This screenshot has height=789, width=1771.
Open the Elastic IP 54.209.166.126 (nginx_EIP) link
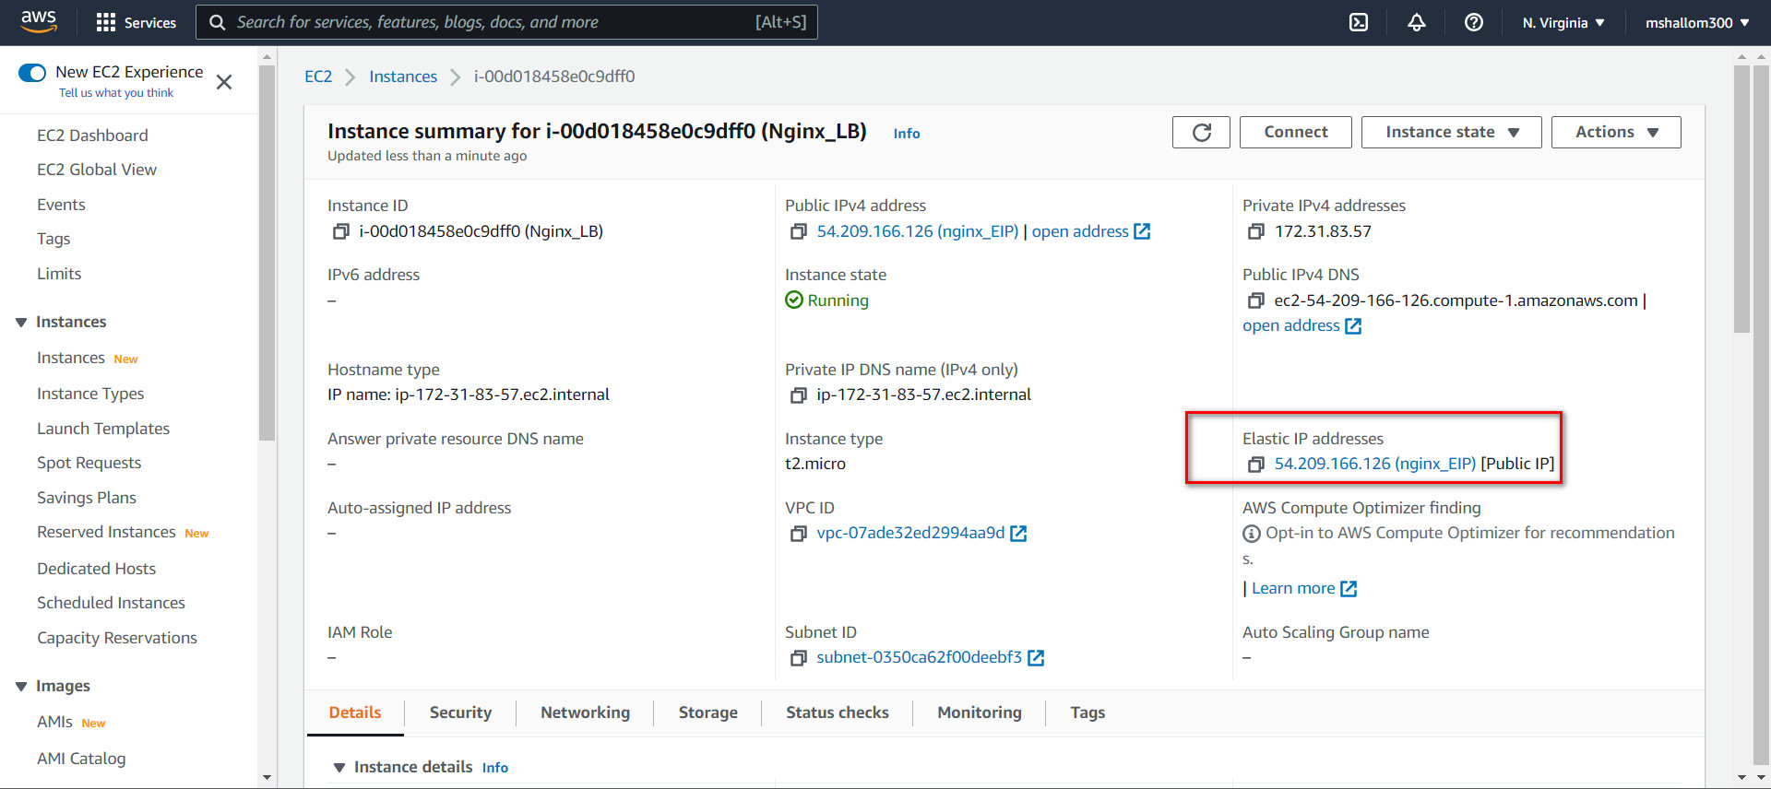point(1374,464)
